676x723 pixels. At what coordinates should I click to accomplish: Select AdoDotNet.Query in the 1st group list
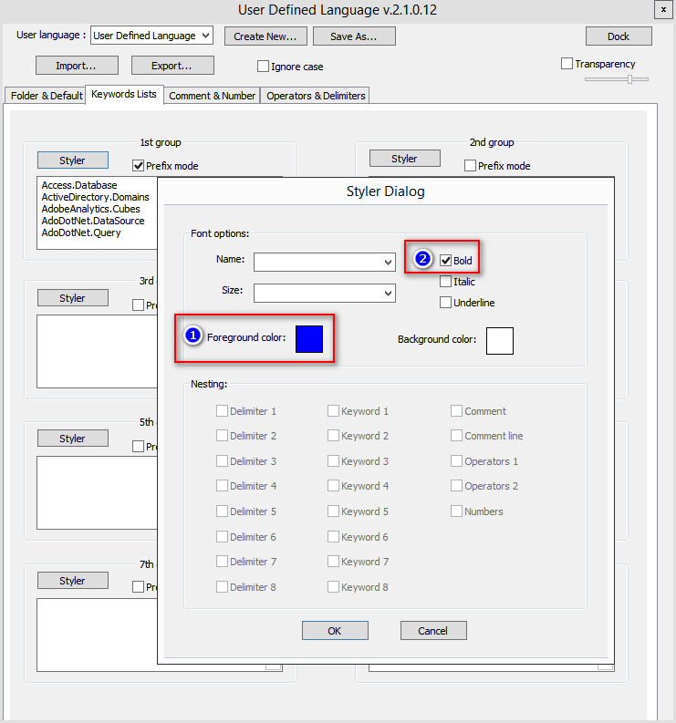point(81,232)
